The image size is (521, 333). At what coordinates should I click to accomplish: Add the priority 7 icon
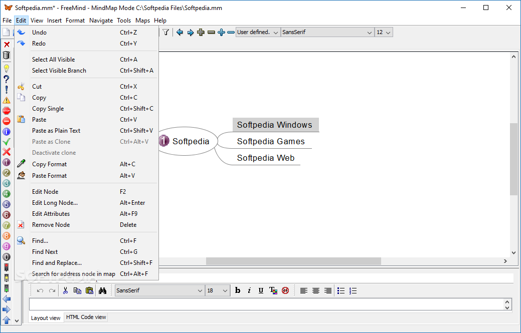(x=7, y=225)
